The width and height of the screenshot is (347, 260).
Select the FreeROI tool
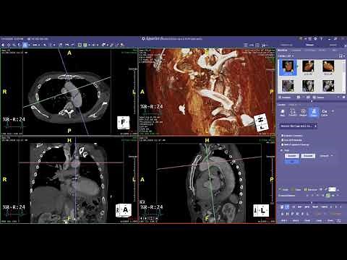pyautogui.click(x=293, y=113)
